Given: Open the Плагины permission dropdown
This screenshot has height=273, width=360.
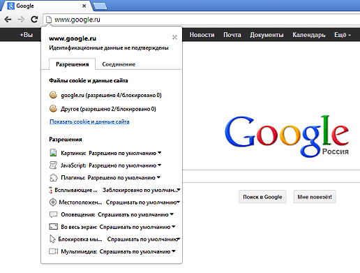Looking at the screenshot, I should pos(124,178).
